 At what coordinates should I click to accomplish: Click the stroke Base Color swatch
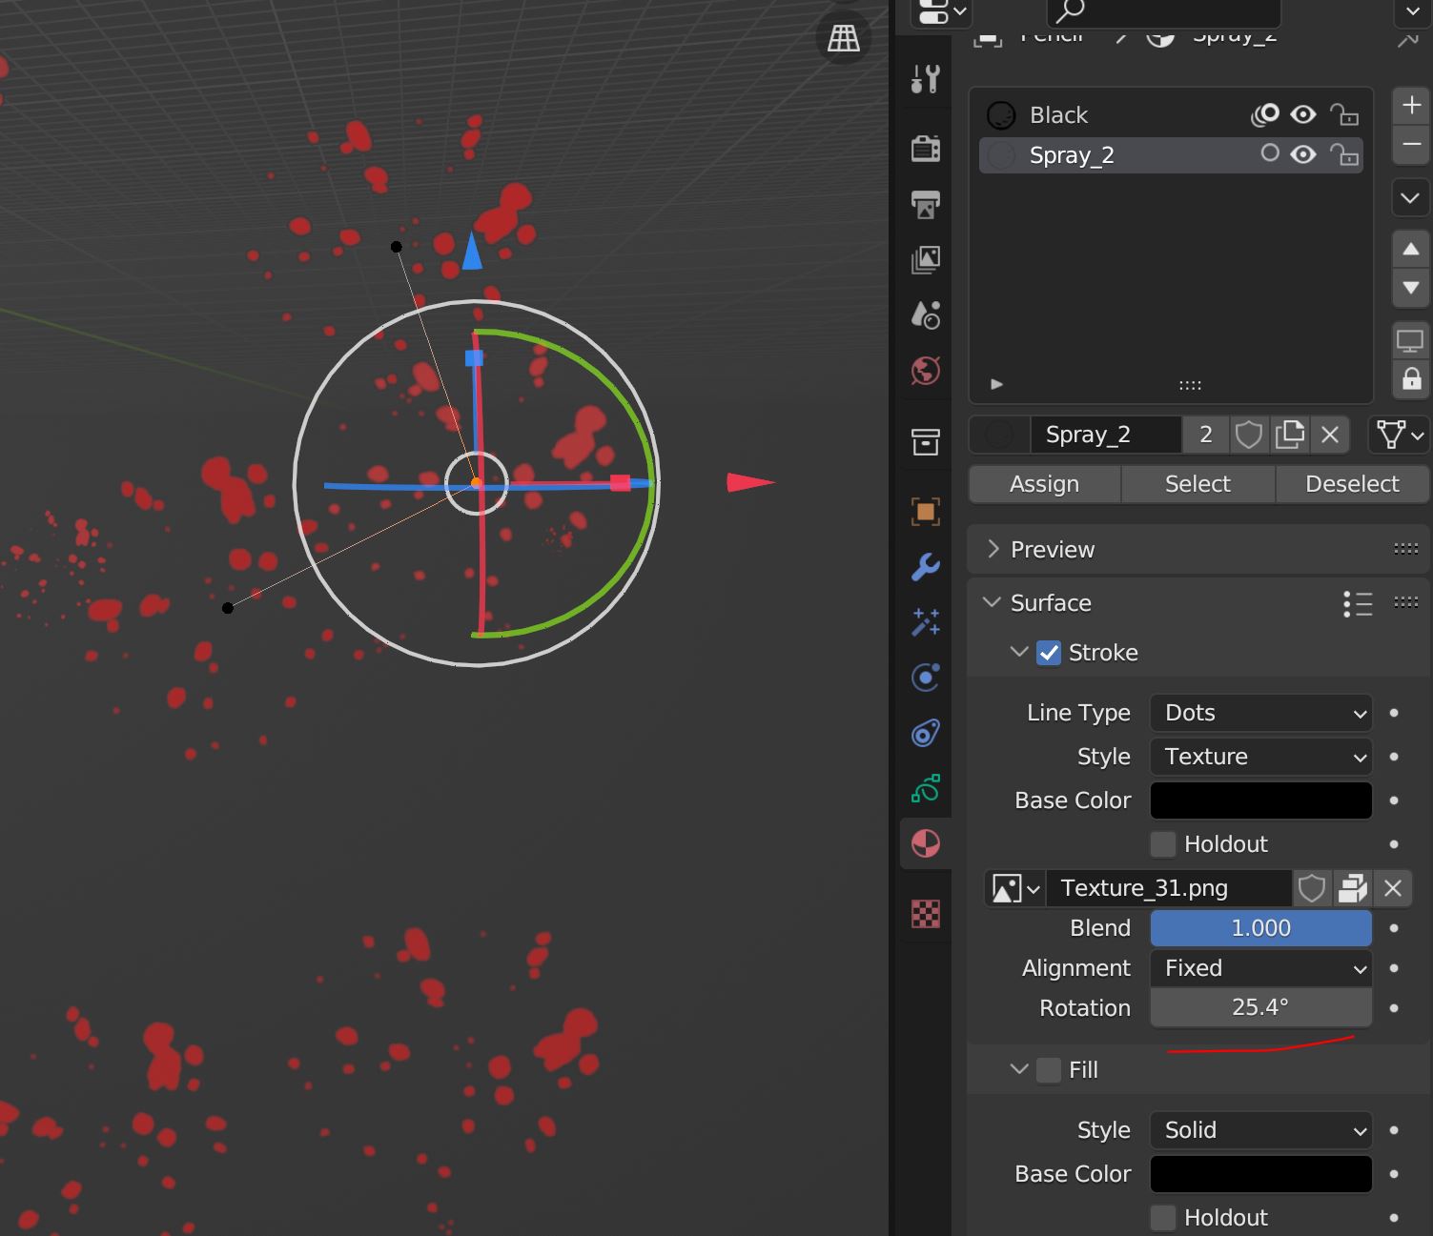pos(1260,800)
